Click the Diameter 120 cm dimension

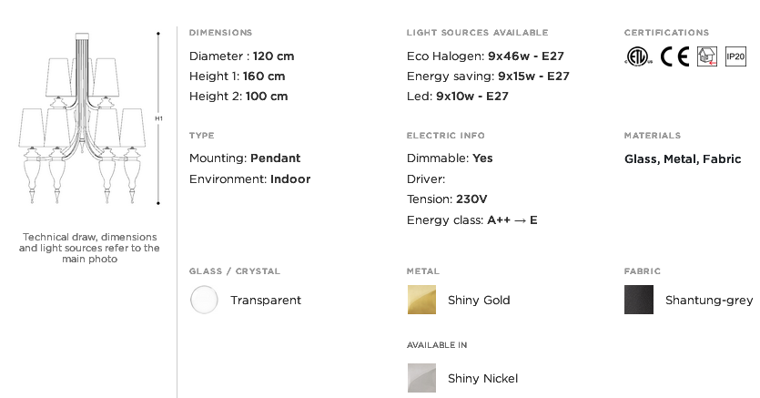pos(241,56)
